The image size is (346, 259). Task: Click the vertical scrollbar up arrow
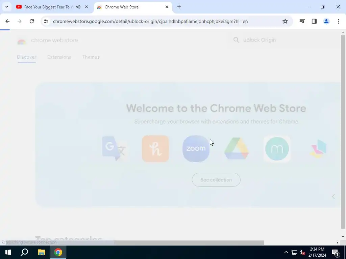pyautogui.click(x=343, y=33)
